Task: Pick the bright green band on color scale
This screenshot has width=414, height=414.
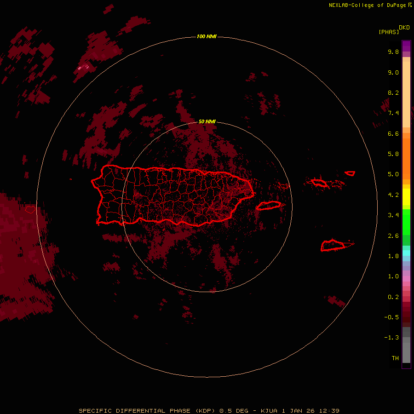Action: coord(406,222)
